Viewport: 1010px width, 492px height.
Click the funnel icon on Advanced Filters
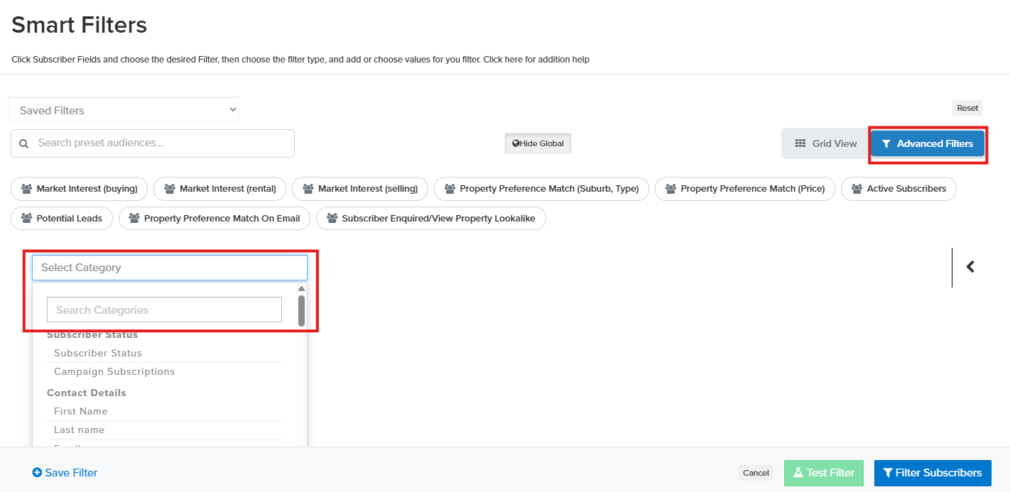point(886,143)
